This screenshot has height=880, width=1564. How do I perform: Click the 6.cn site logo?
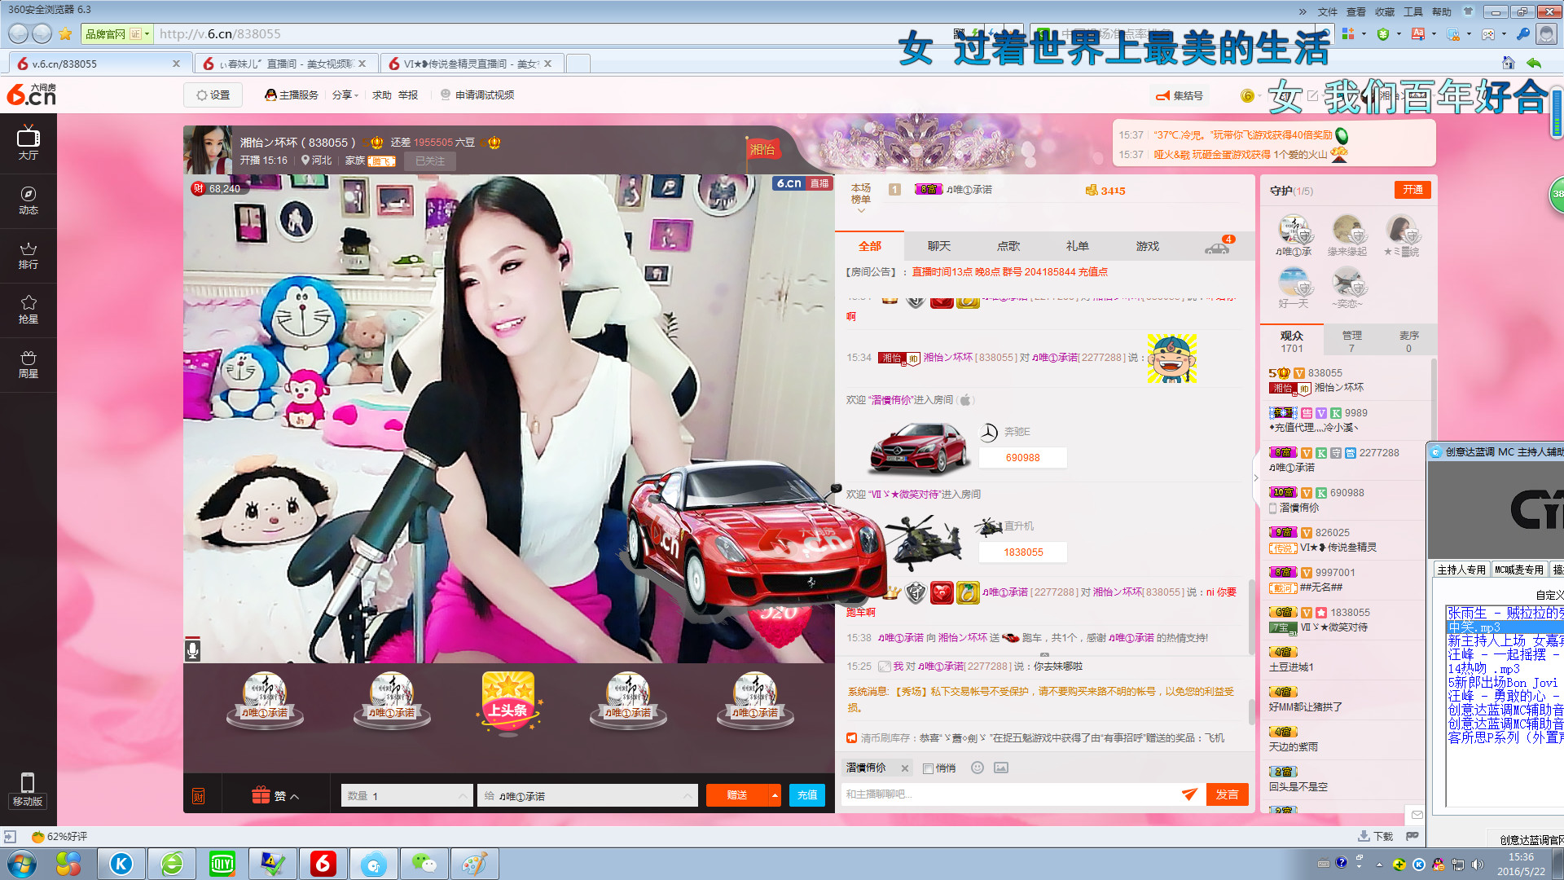tap(32, 95)
